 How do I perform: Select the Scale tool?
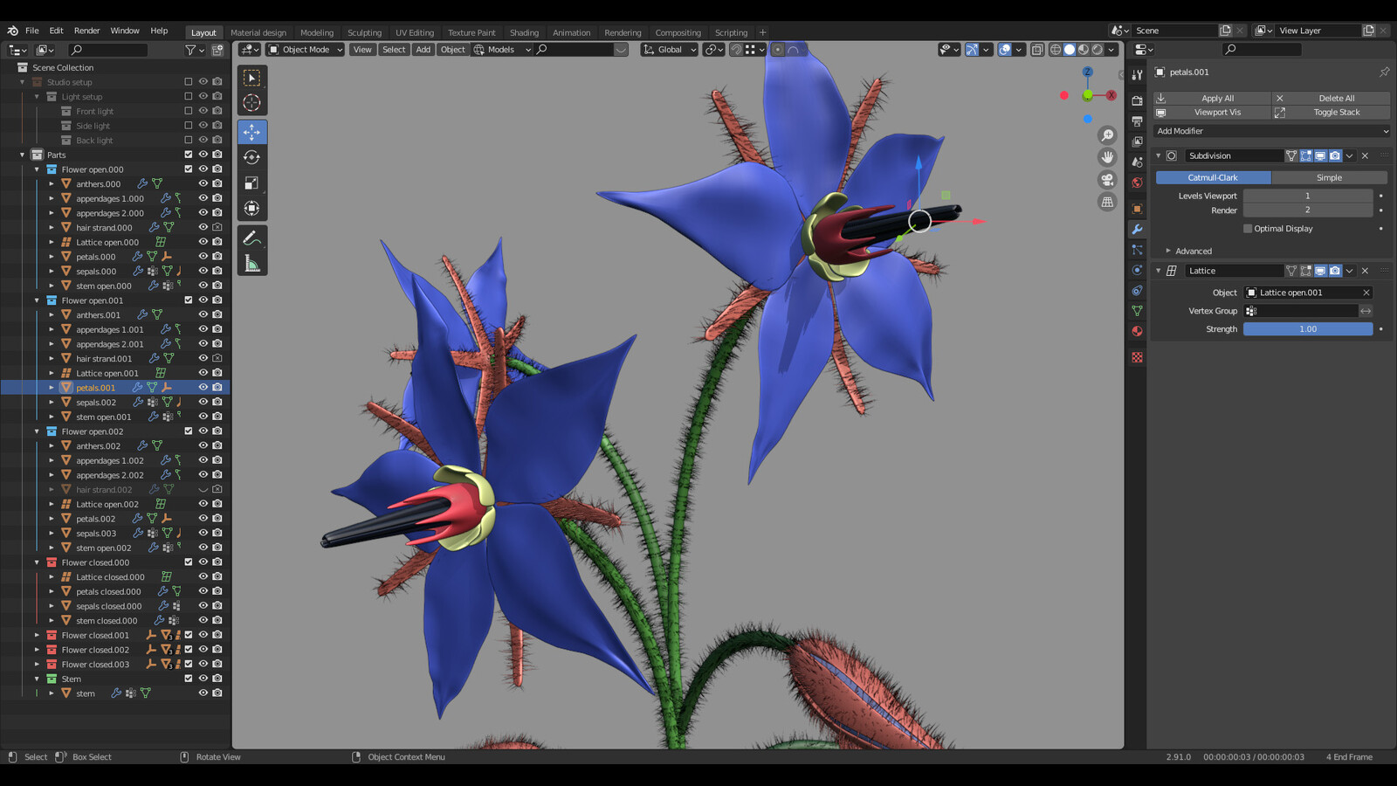251,183
